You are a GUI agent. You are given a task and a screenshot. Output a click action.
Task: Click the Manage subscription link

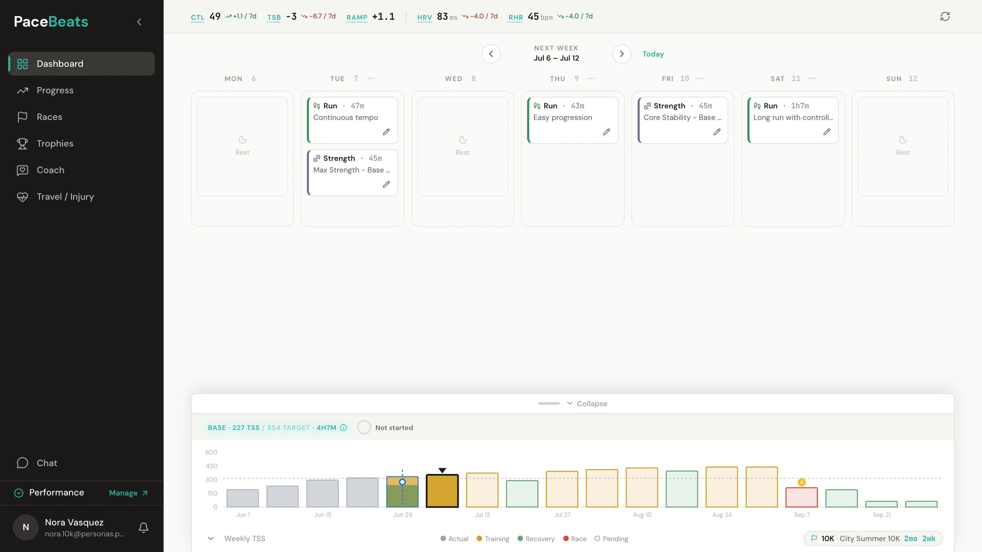128,493
